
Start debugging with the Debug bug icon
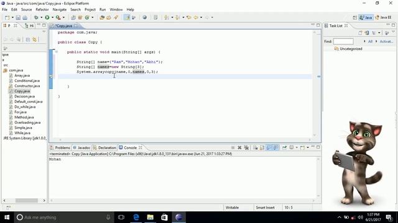click(x=36, y=17)
